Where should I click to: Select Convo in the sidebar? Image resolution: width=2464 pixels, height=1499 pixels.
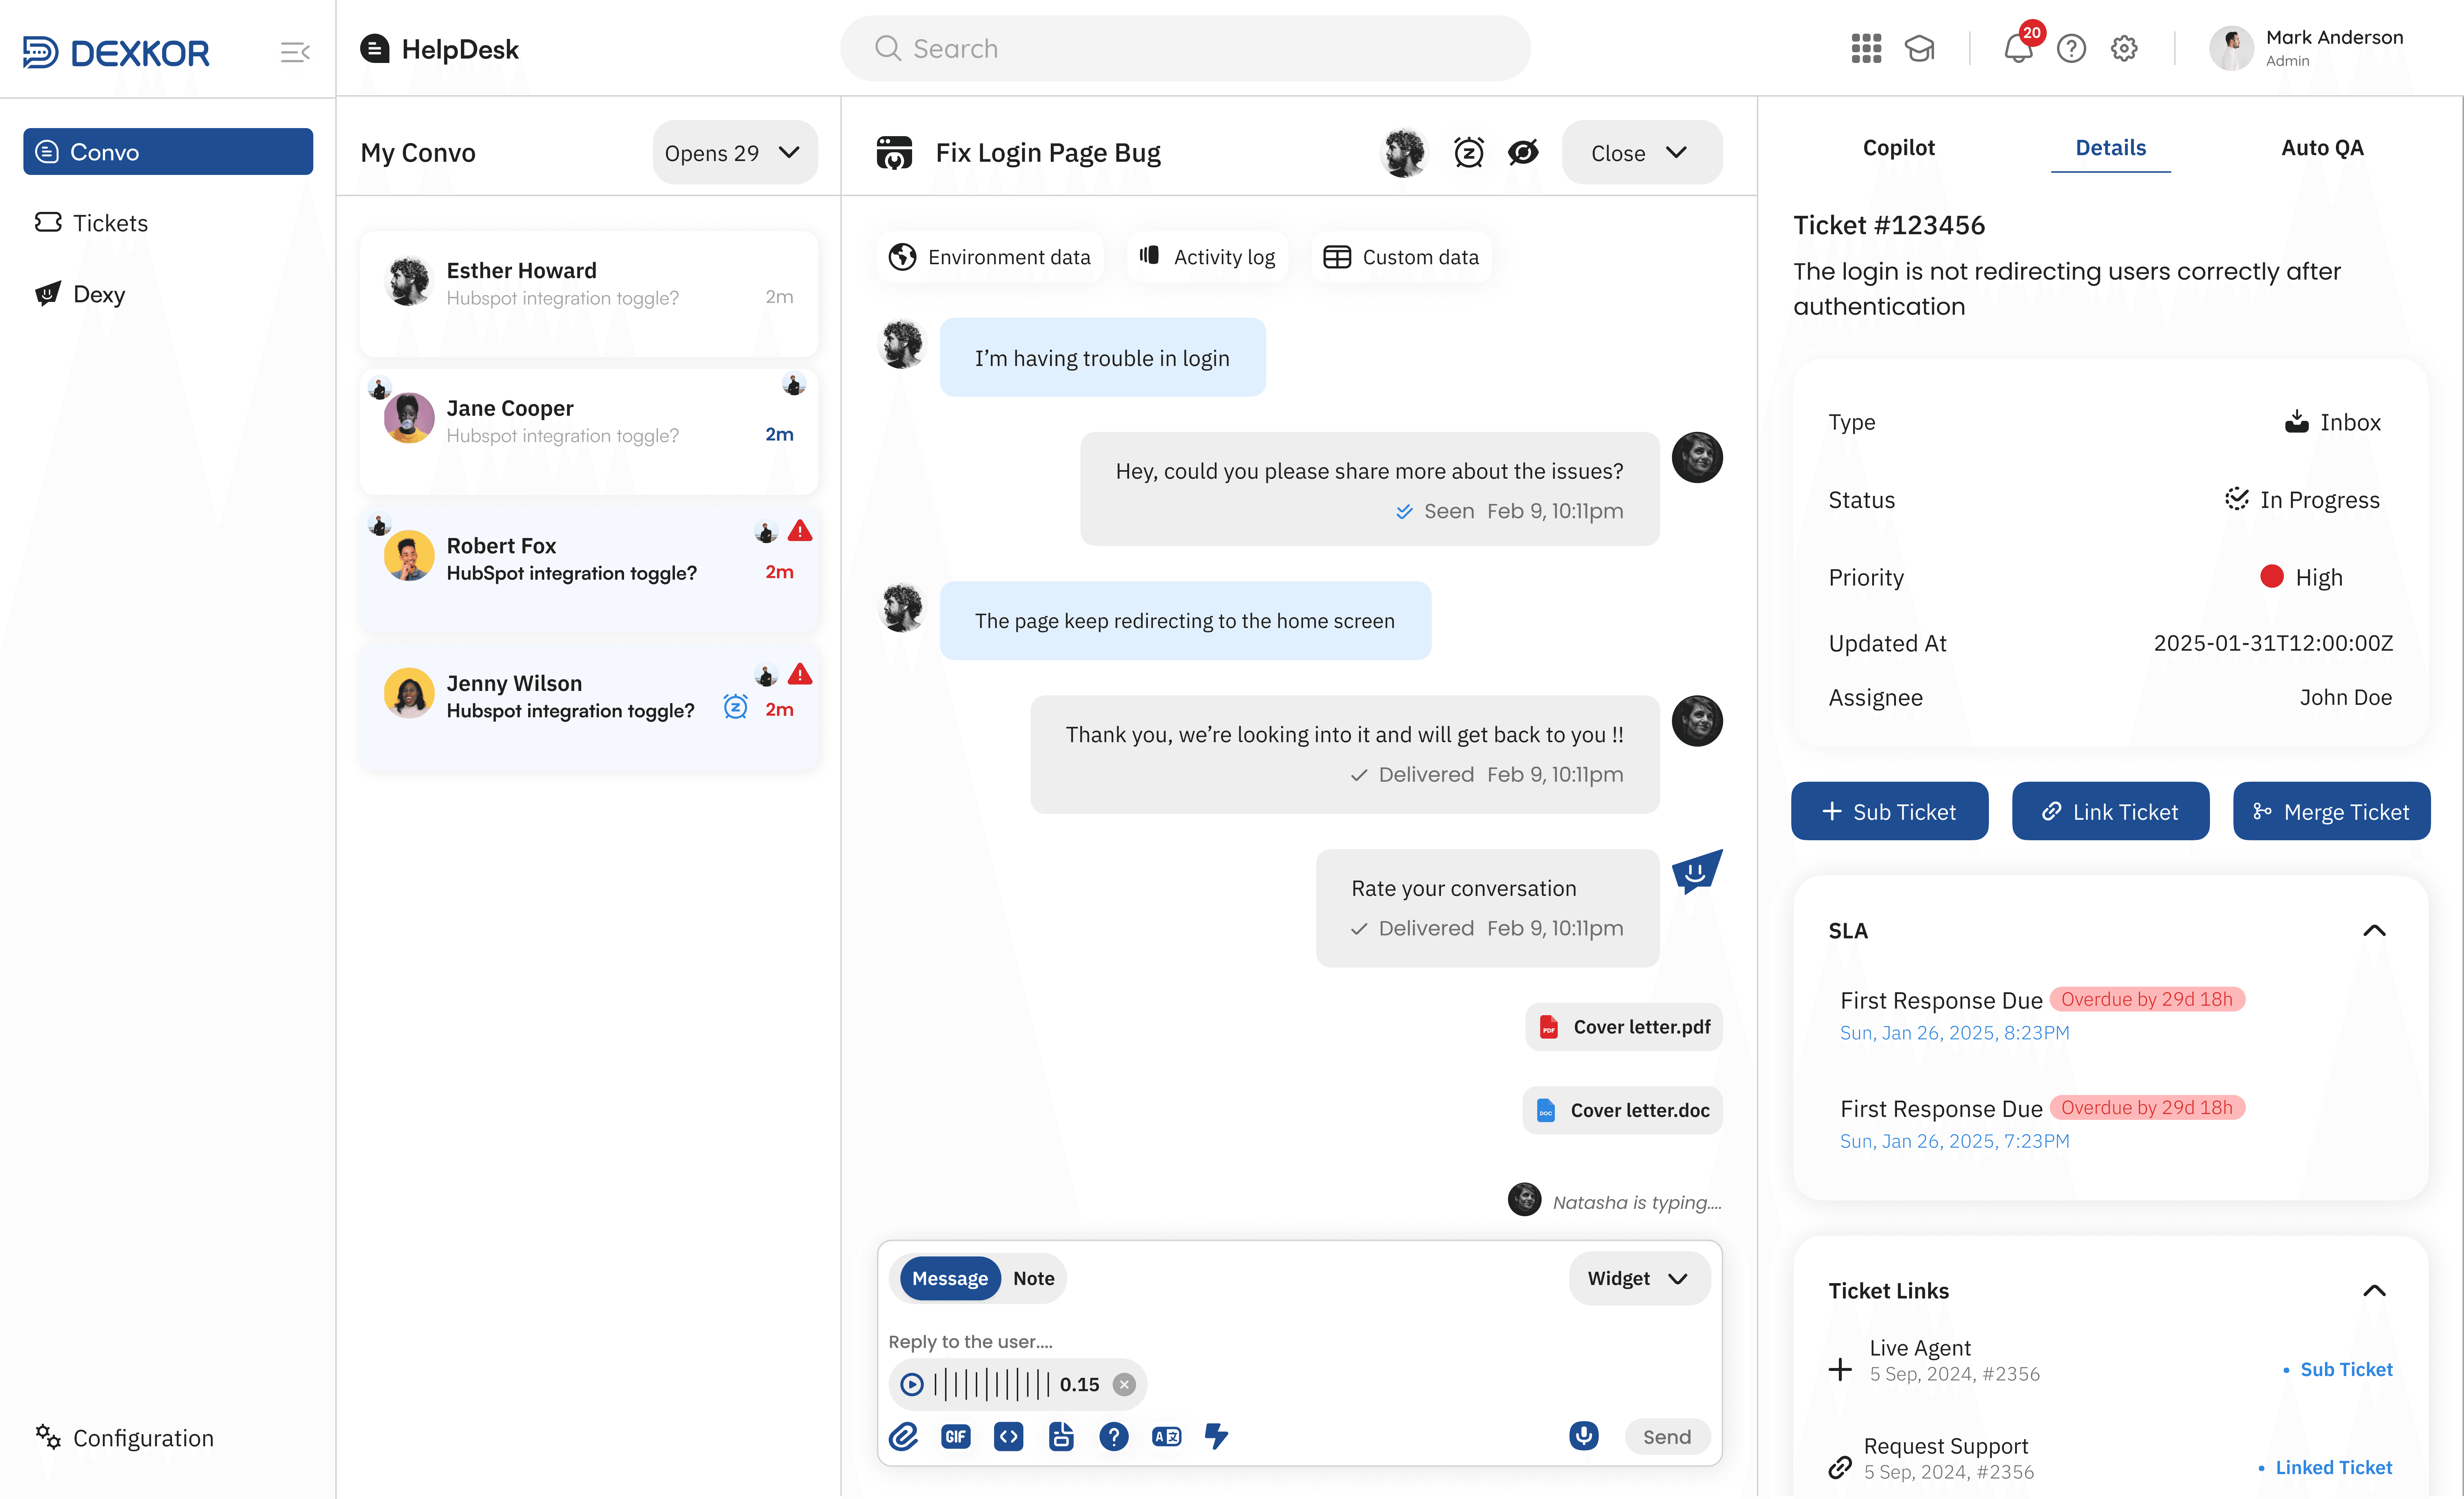pos(168,152)
